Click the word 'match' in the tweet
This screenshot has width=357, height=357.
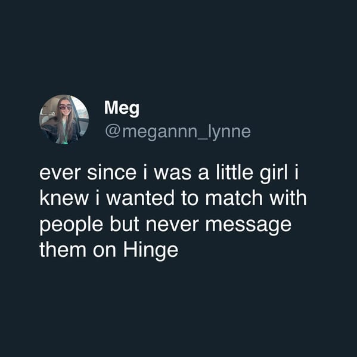[234, 198]
